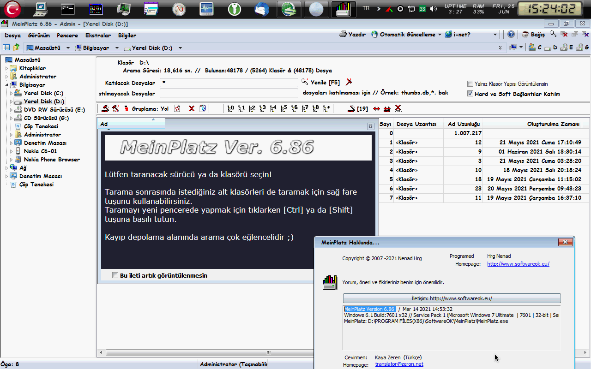The width and height of the screenshot is (591, 369).
Task: Close the welcome message panel
Action: (x=370, y=126)
